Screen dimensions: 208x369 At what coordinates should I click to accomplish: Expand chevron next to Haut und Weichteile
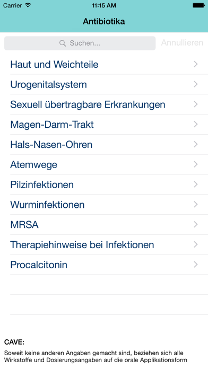pyautogui.click(x=195, y=64)
